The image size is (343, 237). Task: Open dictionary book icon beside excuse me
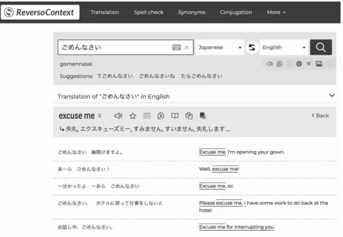coord(175,116)
